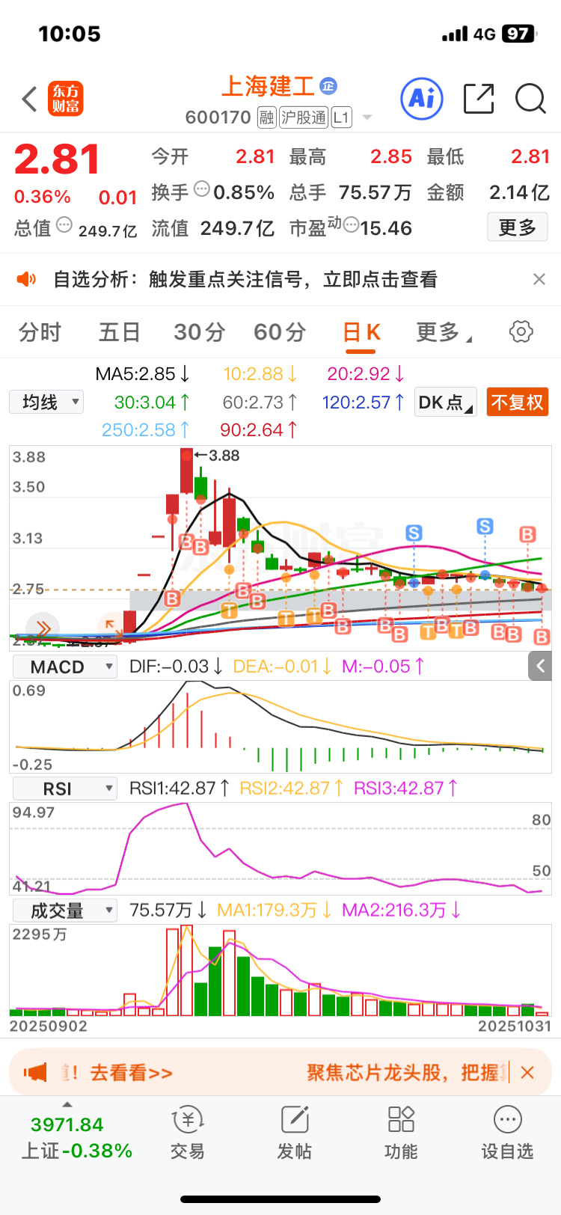Tap the 10:05 status bar clock
Image resolution: width=561 pixels, height=1215 pixels.
70,34
